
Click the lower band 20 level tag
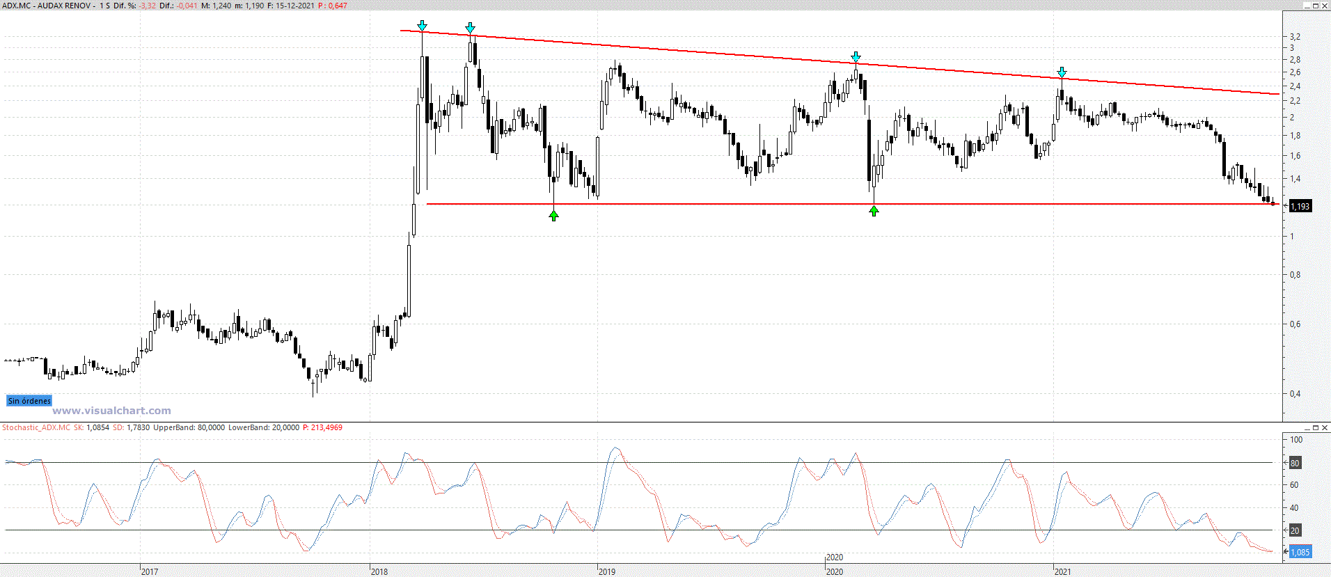[x=1295, y=530]
